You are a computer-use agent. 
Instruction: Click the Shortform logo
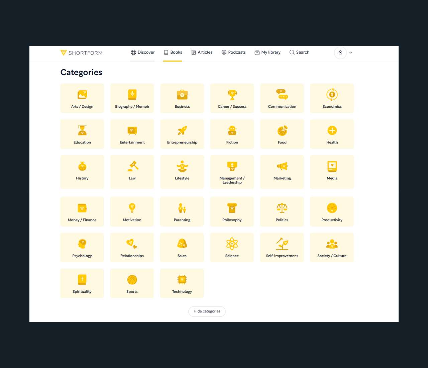coord(81,53)
